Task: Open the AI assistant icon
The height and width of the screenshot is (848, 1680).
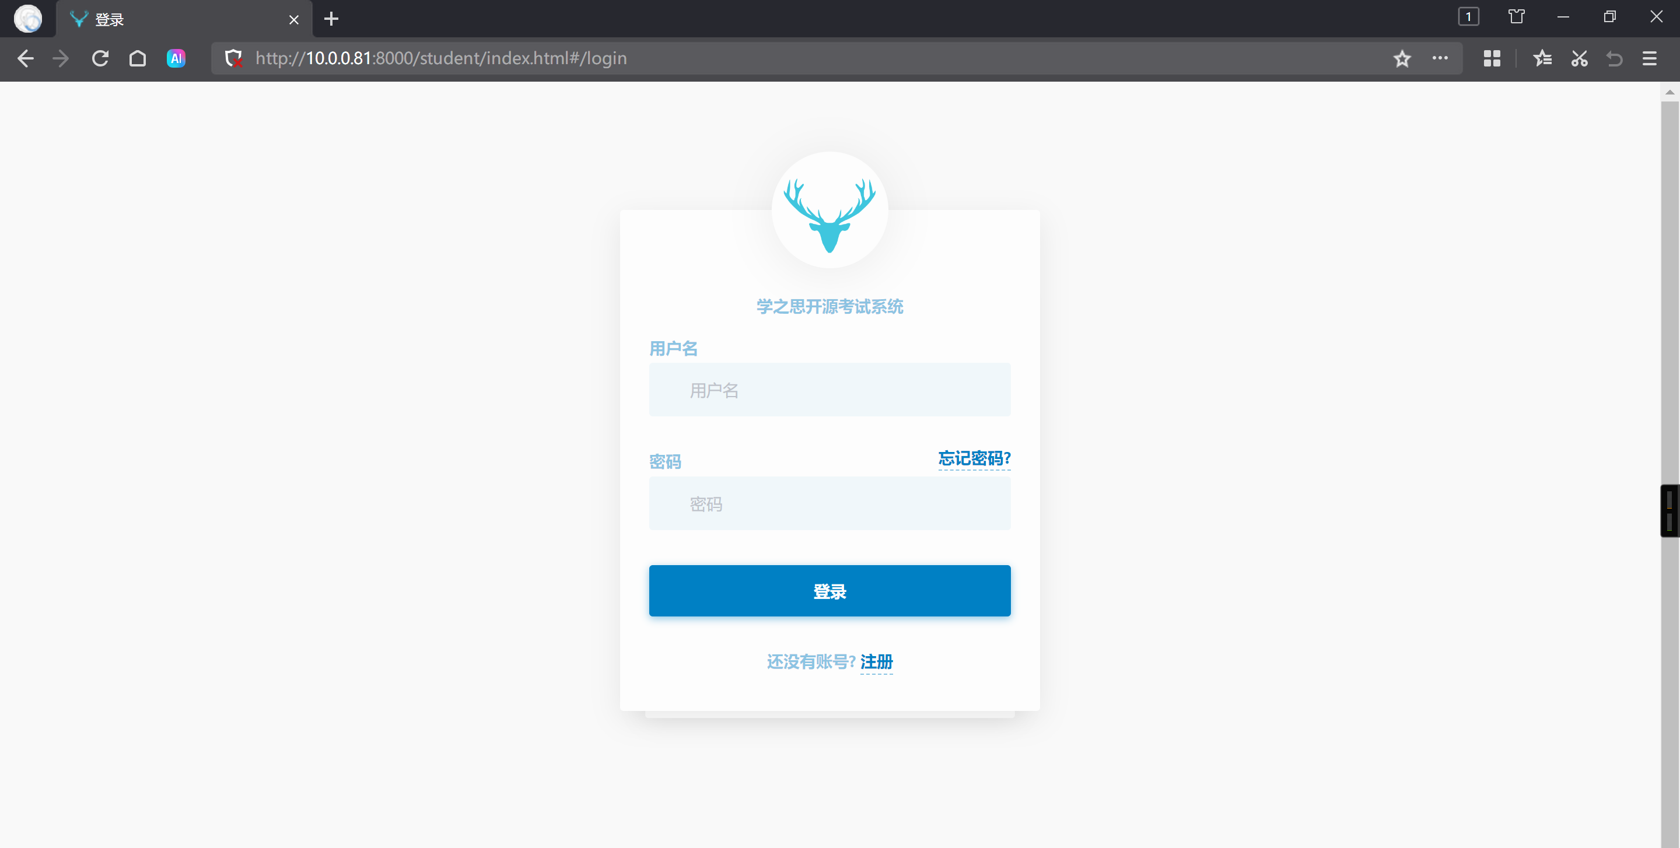Action: tap(176, 59)
